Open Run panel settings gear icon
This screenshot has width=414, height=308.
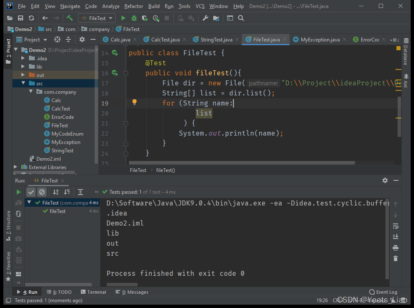[385, 180]
